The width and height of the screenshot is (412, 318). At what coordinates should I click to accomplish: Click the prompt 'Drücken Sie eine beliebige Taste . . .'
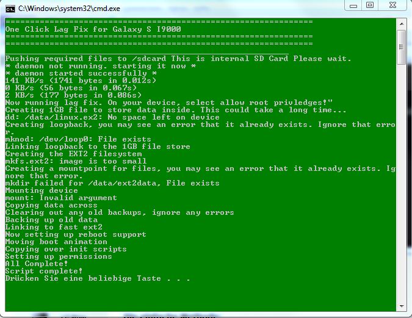tap(98, 278)
